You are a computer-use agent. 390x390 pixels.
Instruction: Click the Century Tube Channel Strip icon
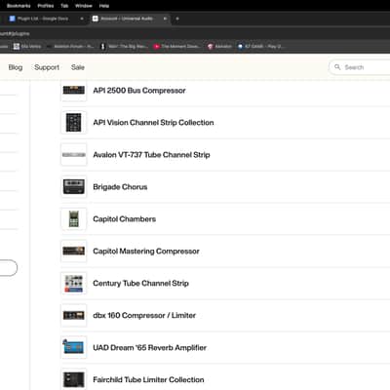pyautogui.click(x=74, y=283)
